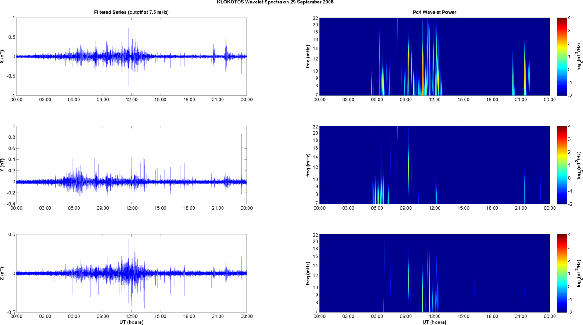Click the log2(nT²/Hz) label of top colorbar
This screenshot has height=325, width=583.
tap(579, 57)
